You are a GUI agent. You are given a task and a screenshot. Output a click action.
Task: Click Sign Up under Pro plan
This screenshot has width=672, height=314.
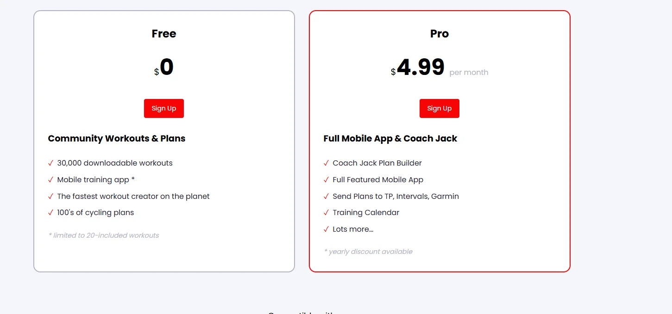[439, 108]
